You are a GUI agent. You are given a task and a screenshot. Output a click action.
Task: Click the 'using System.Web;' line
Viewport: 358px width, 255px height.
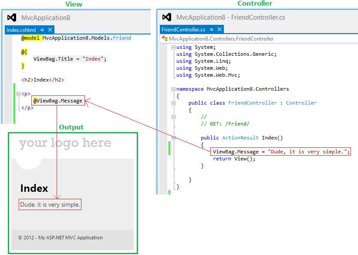(202, 68)
